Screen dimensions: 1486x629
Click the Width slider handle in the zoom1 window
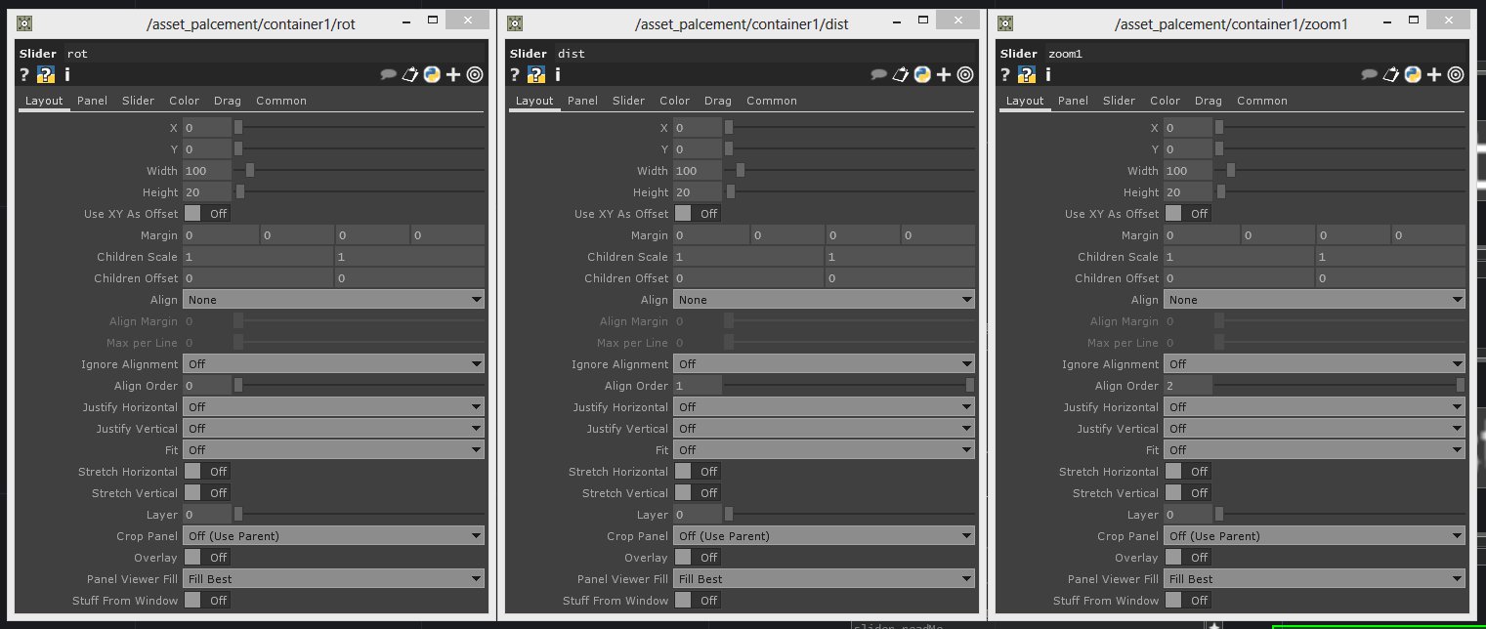tap(1231, 171)
